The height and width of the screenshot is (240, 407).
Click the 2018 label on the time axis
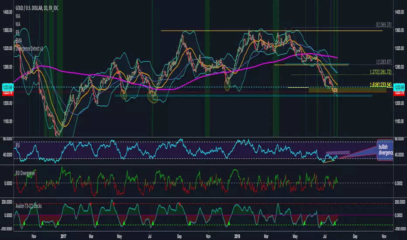(x=236, y=233)
